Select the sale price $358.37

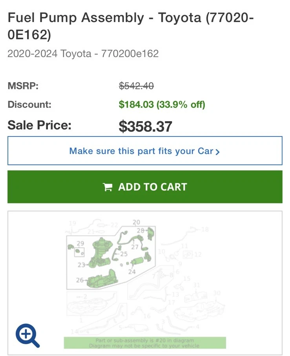(146, 126)
